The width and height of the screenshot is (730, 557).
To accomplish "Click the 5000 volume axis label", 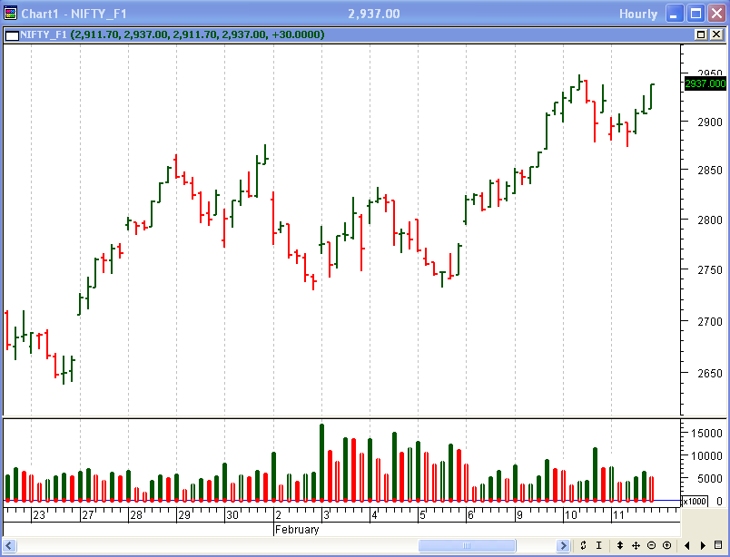I will click(710, 479).
